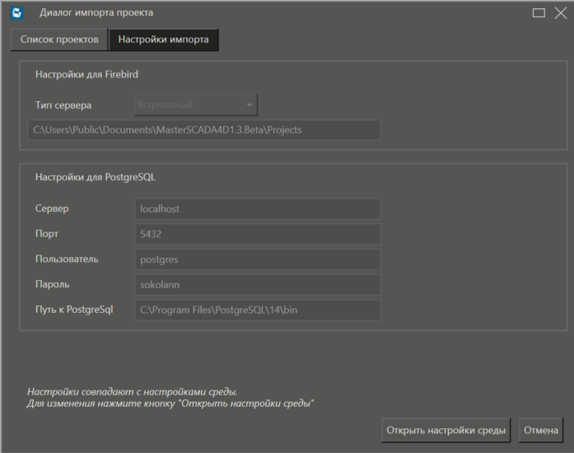Focus the Путь к PostgreSql path field

point(257,310)
